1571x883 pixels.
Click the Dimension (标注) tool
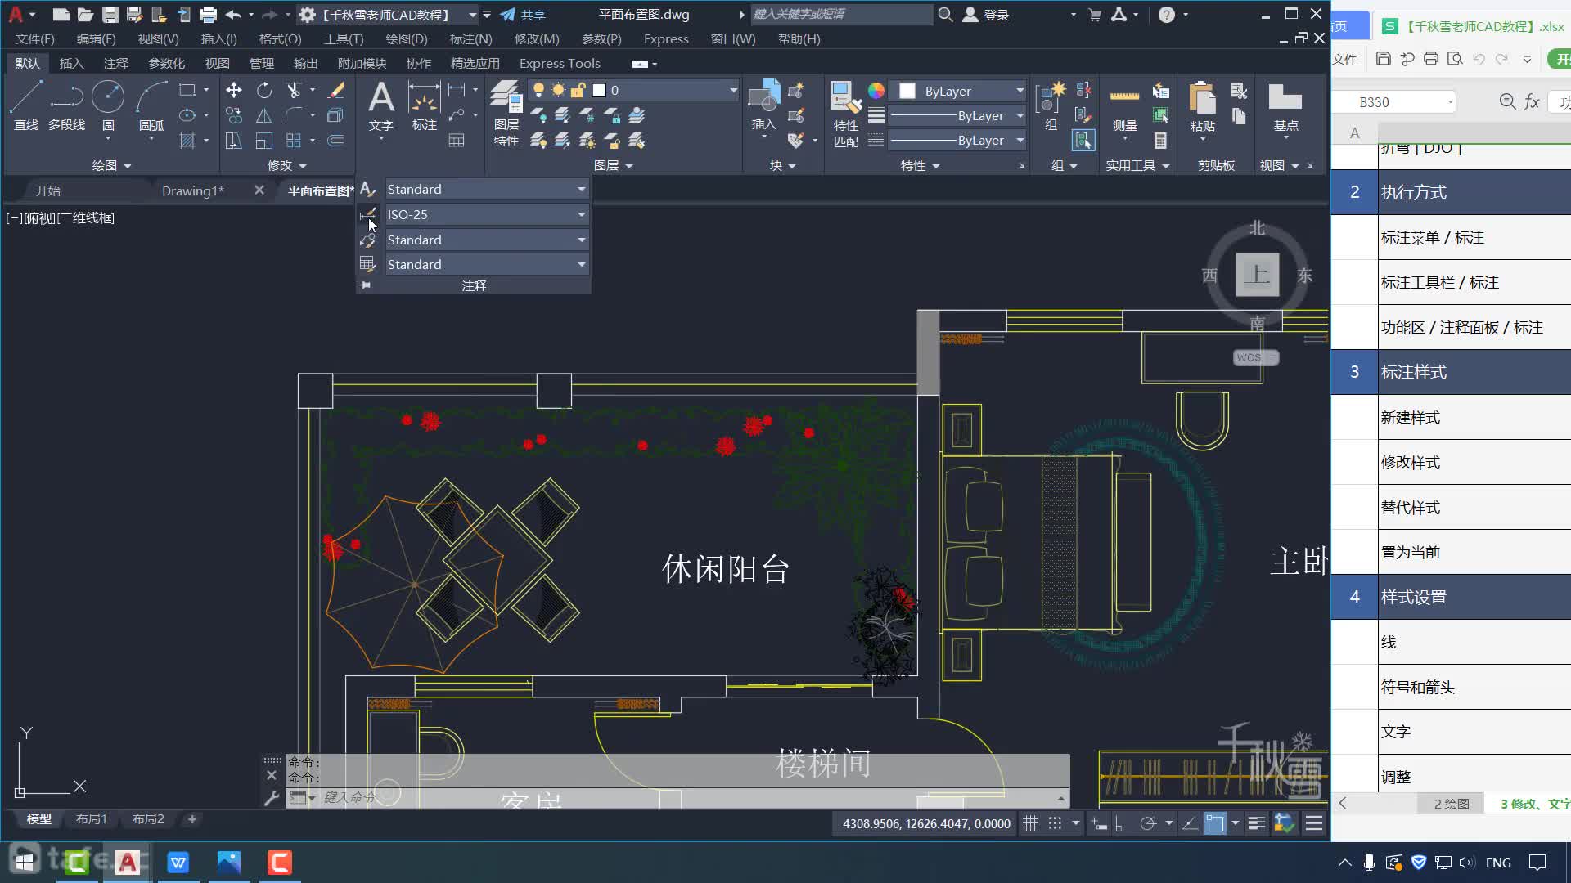point(424,106)
